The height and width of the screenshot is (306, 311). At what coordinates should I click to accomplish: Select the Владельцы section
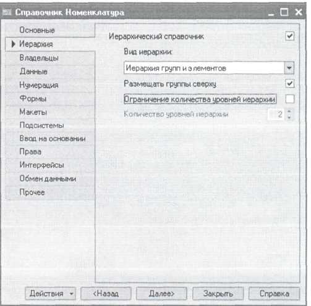click(39, 58)
